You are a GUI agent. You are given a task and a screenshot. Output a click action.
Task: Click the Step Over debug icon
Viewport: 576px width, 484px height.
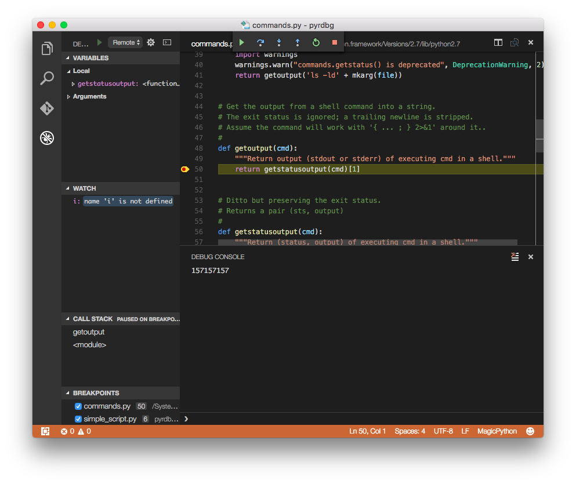coord(260,42)
